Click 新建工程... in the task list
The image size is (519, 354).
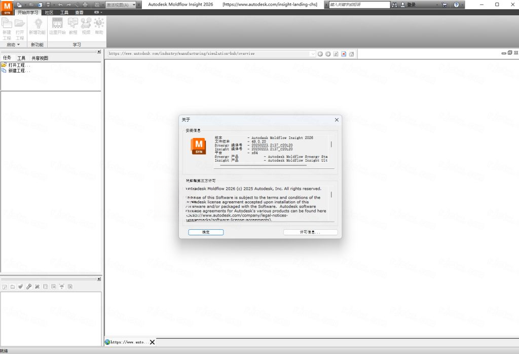click(x=19, y=70)
